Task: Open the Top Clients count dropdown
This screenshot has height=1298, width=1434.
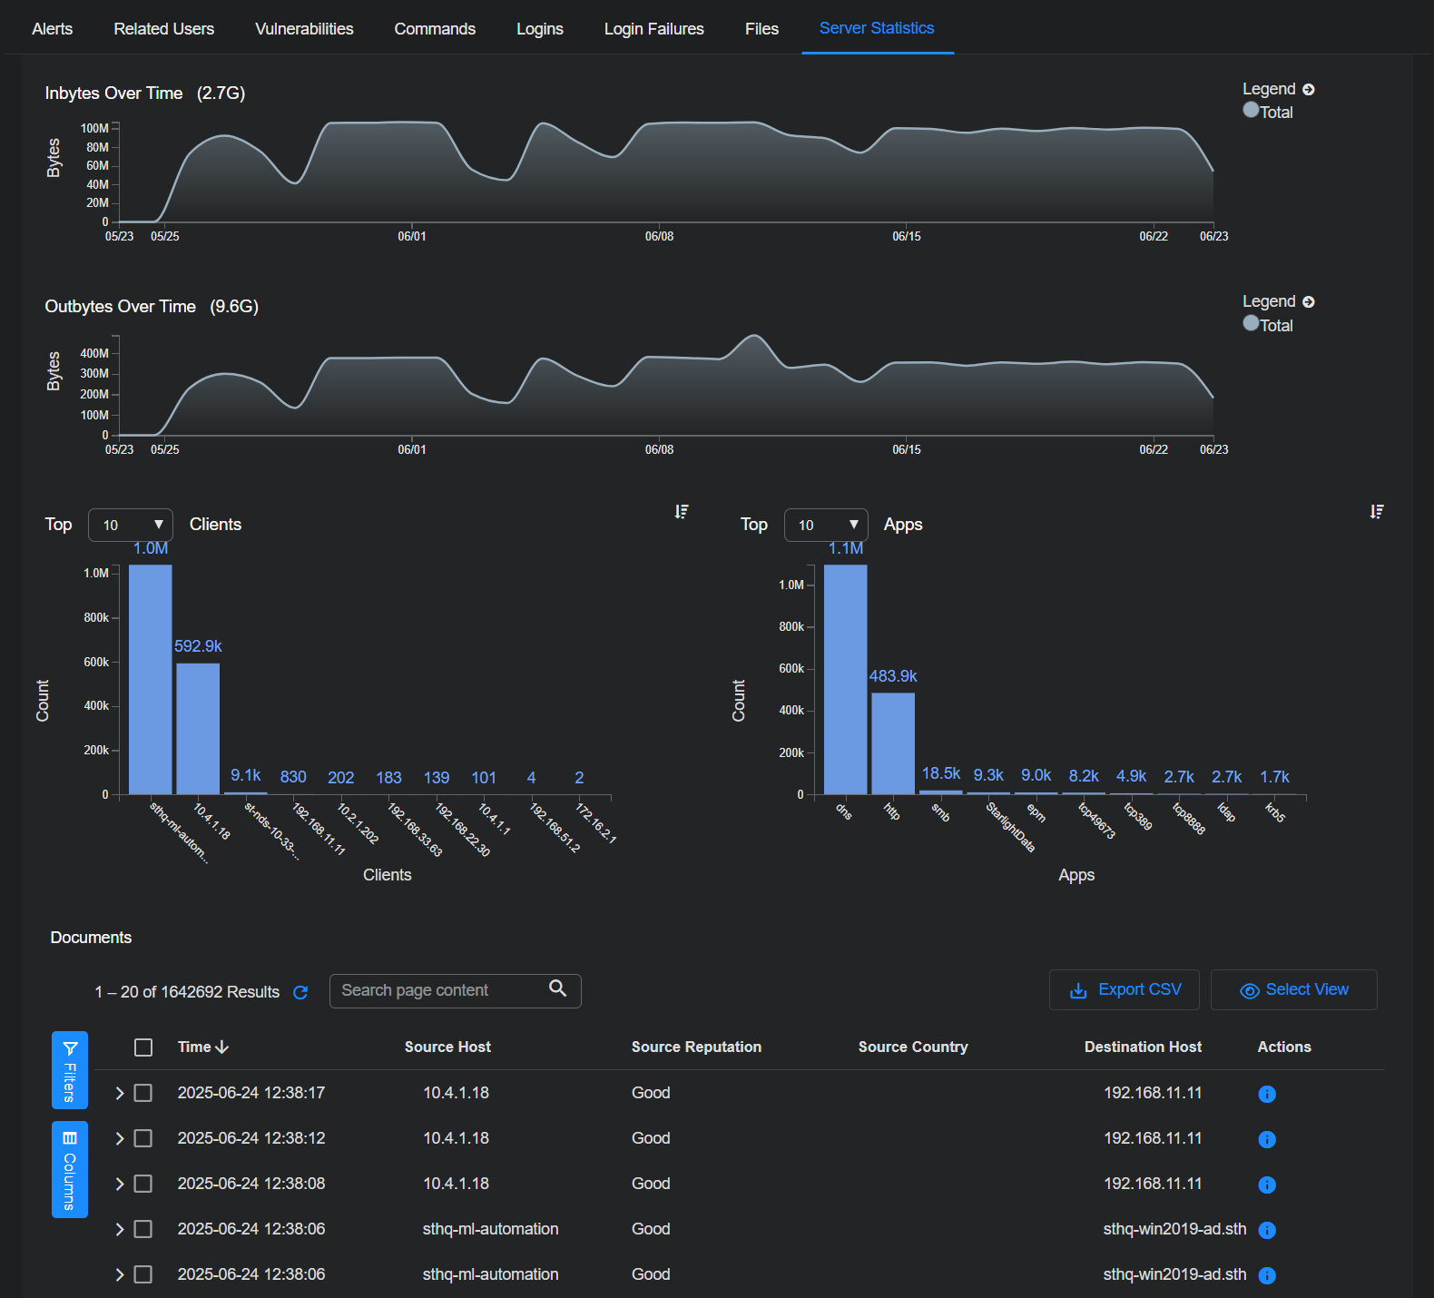Action: (x=131, y=525)
